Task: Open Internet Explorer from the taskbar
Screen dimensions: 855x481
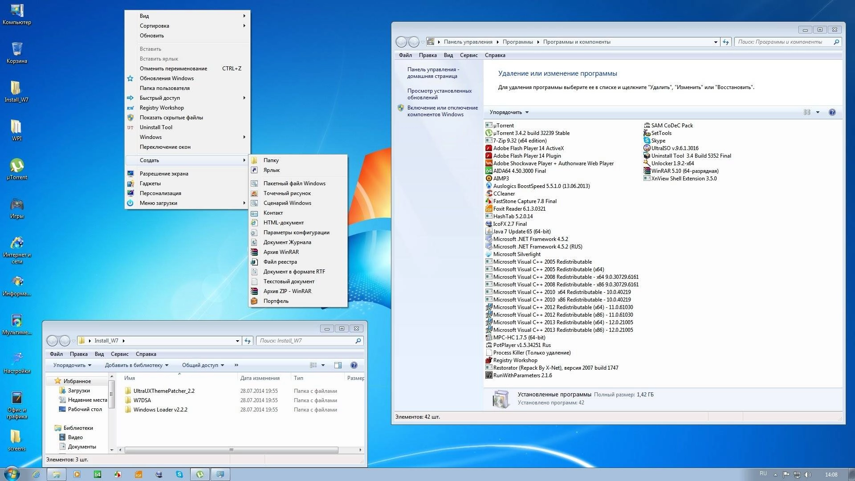Action: [x=36, y=474]
